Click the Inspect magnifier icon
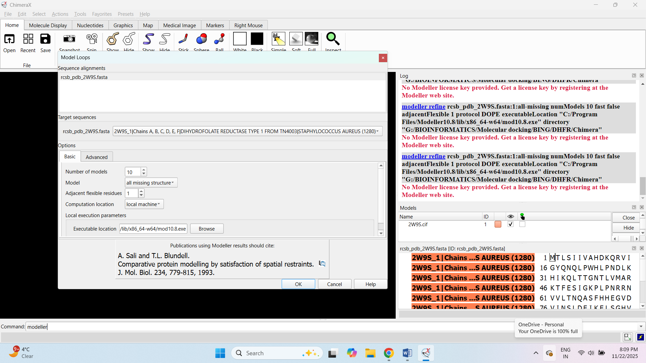646x363 pixels. point(333,39)
